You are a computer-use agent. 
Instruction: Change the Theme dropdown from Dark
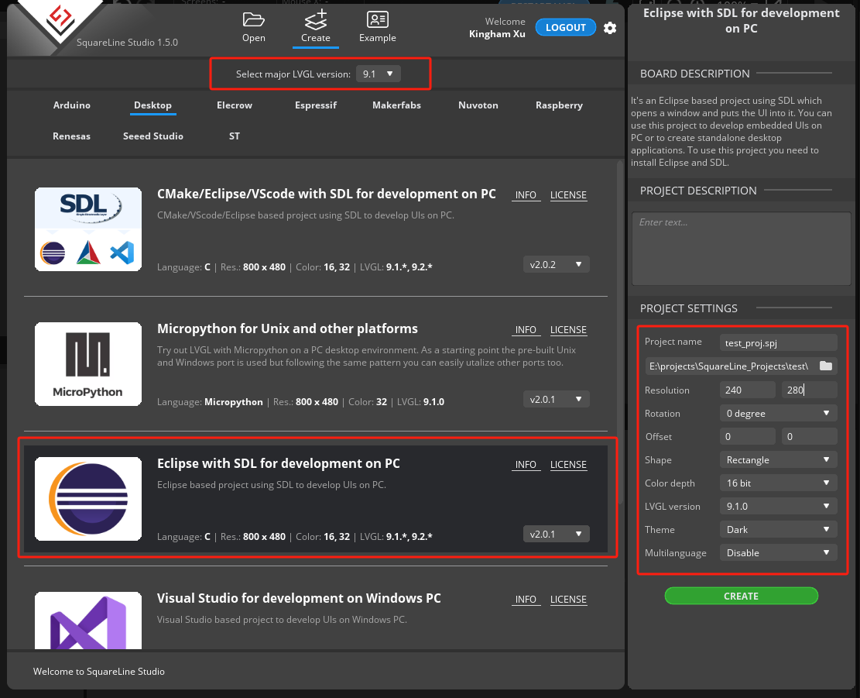tap(777, 530)
